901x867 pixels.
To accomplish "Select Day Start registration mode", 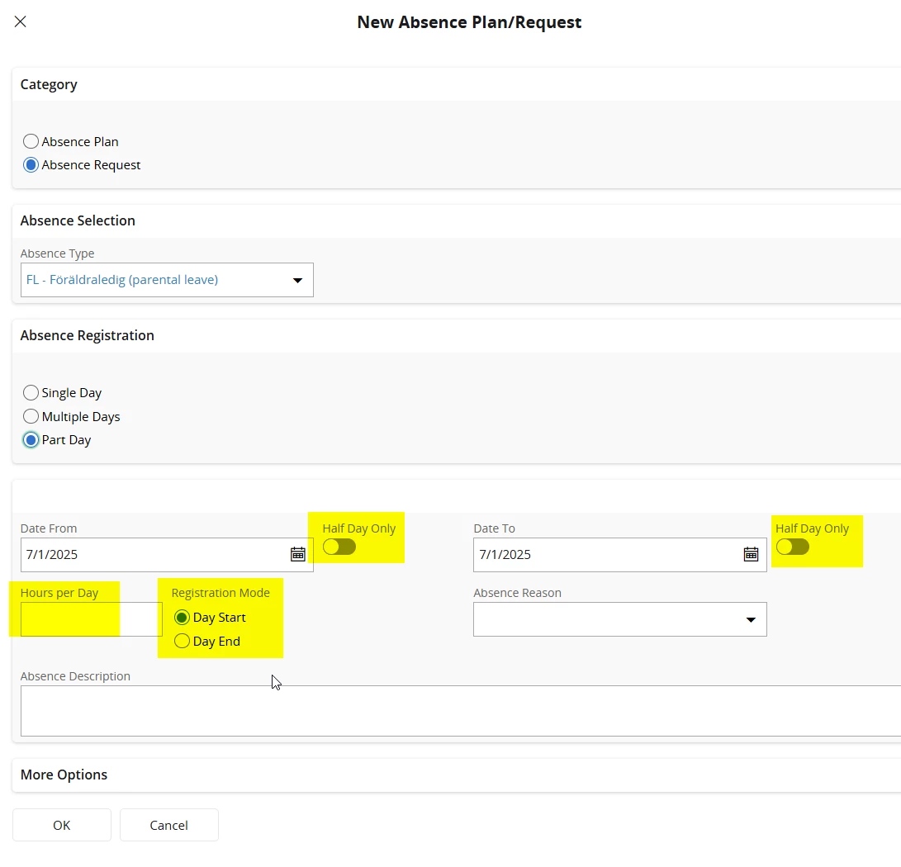I will click(183, 618).
